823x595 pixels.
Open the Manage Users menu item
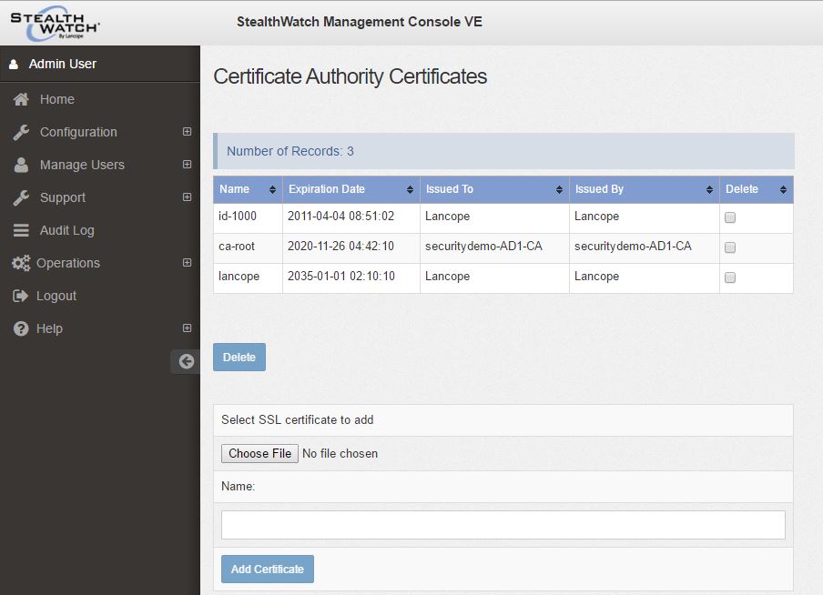click(83, 165)
